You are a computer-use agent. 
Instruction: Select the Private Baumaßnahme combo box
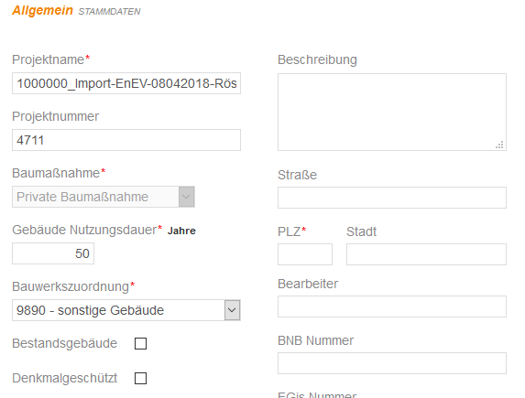tap(104, 197)
